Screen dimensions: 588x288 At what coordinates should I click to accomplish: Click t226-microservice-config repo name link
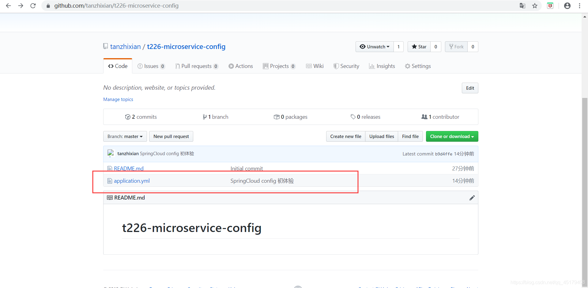(186, 47)
